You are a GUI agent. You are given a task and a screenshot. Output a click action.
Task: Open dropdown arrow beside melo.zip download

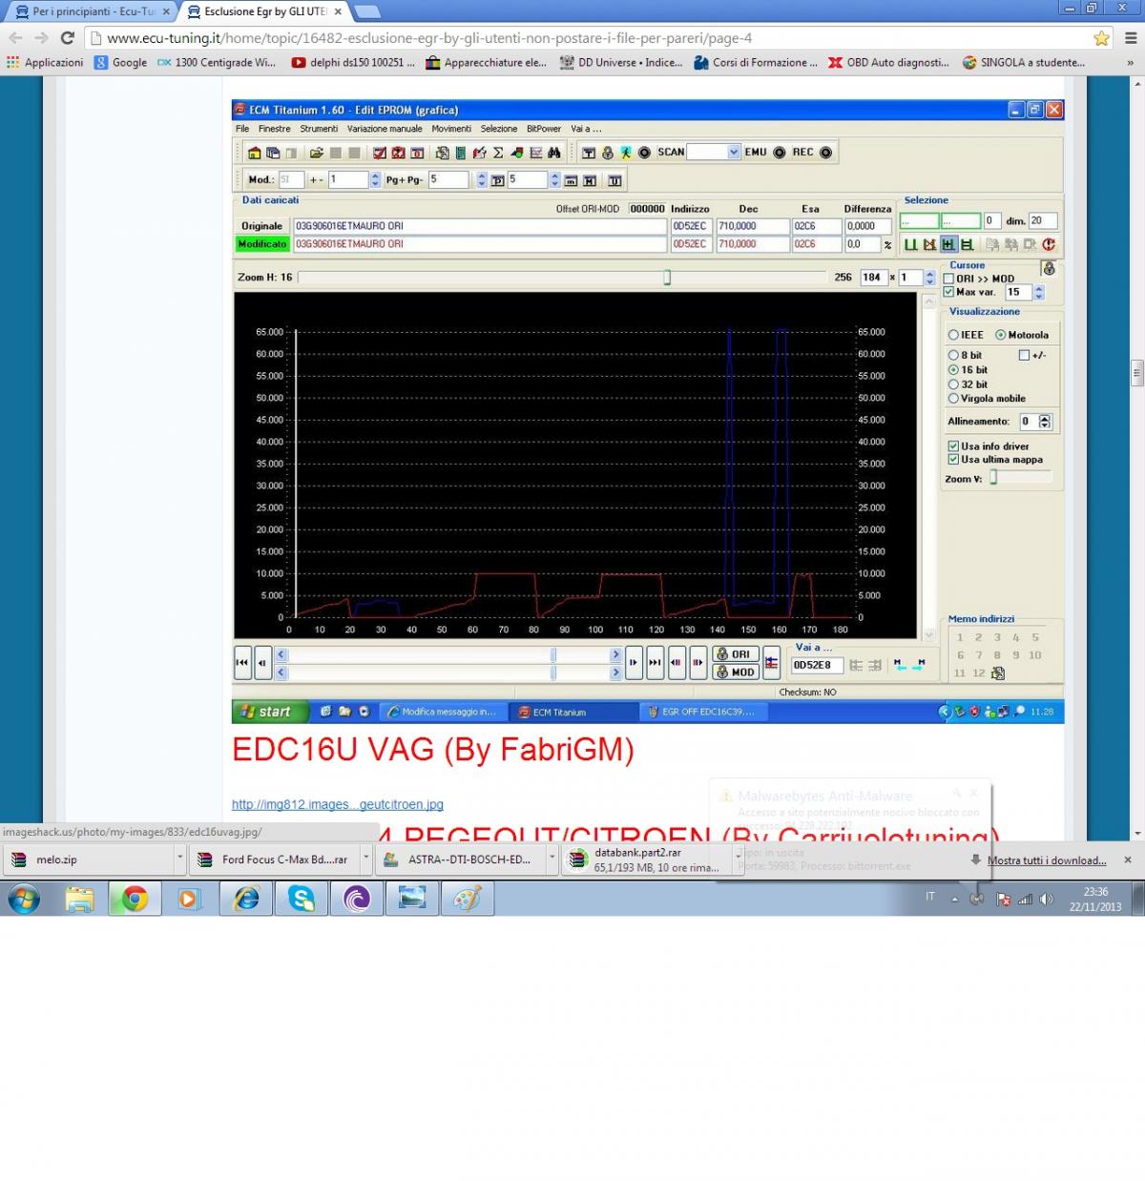click(x=179, y=859)
